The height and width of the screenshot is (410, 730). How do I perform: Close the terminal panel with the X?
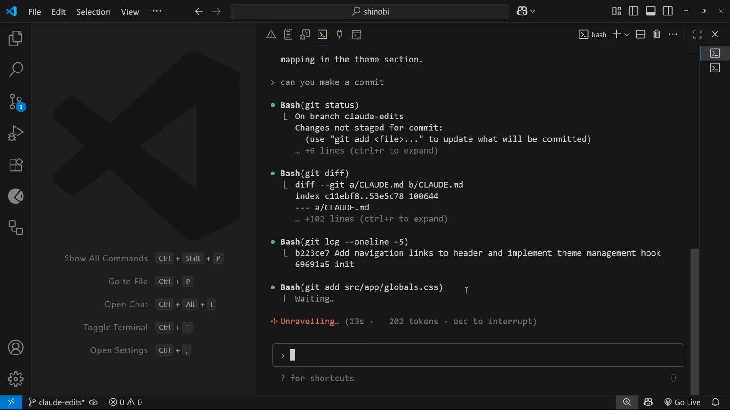click(715, 34)
